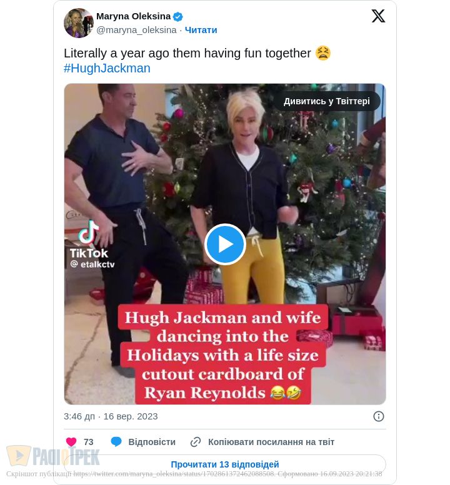Click the Дивитись у Твіттері button
450x485 pixels.
327,101
